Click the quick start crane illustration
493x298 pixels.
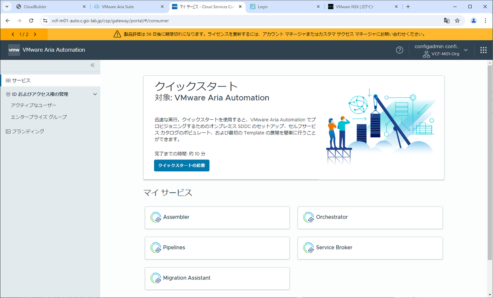coord(380,126)
